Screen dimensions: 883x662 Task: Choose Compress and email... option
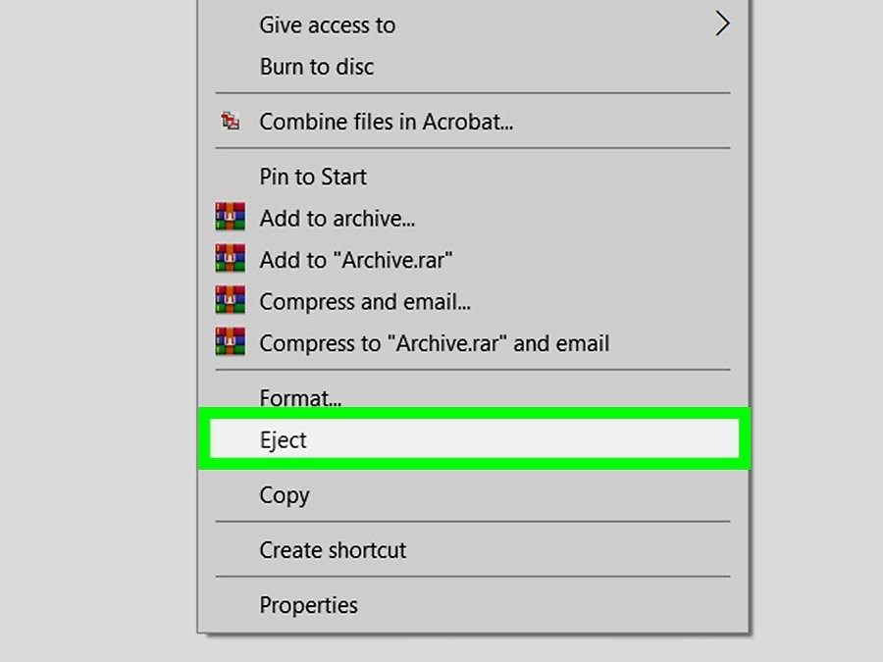(364, 302)
